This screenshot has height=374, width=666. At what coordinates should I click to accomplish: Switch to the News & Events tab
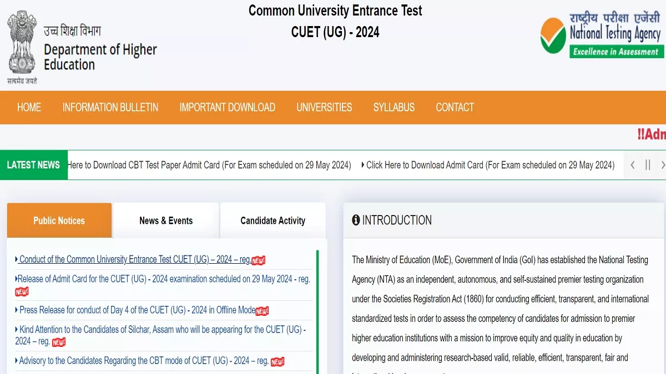166,221
